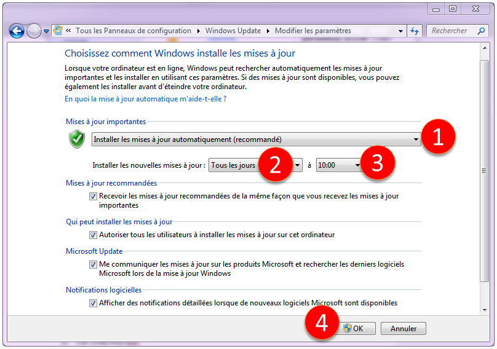Open the 10:00 time dropdown
The image size is (497, 349).
340,165
